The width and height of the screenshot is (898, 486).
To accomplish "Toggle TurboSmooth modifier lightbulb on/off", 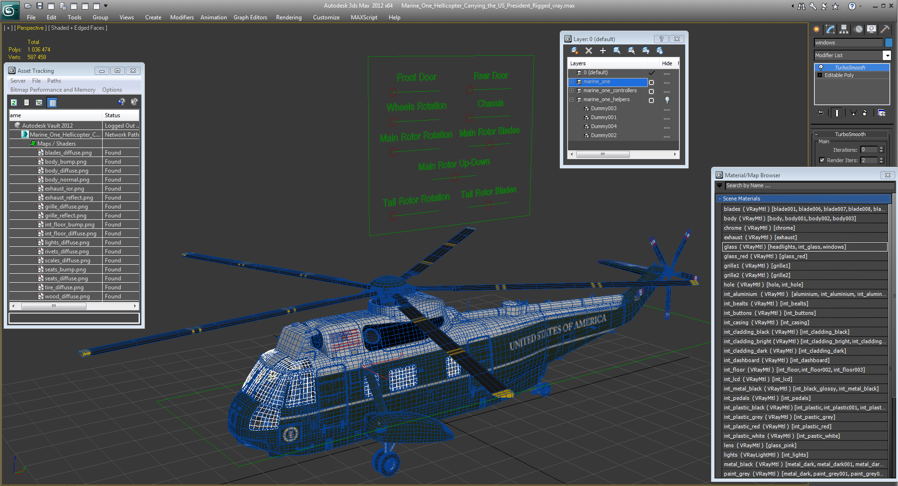I will [x=821, y=68].
